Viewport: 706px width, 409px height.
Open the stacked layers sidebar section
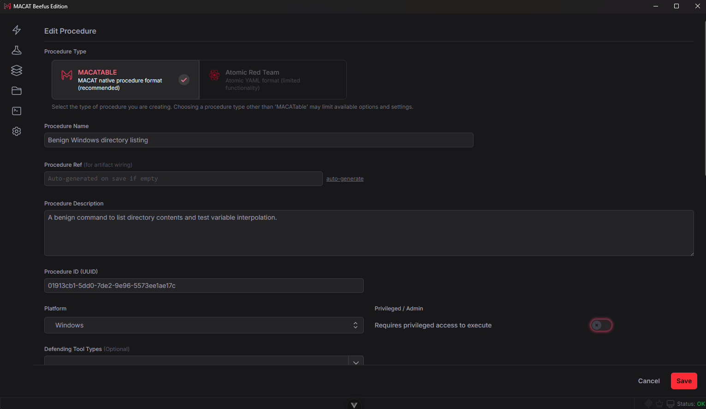[17, 70]
